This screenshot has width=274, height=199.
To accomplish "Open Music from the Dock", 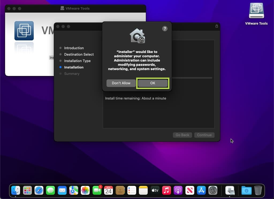I will tap(166, 190).
